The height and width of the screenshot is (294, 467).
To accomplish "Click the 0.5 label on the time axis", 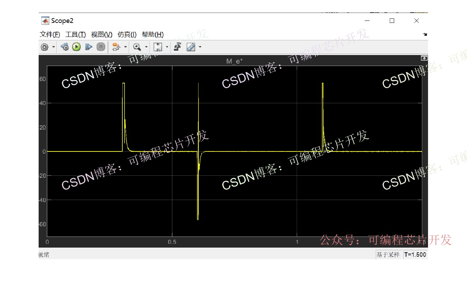I will click(172, 242).
